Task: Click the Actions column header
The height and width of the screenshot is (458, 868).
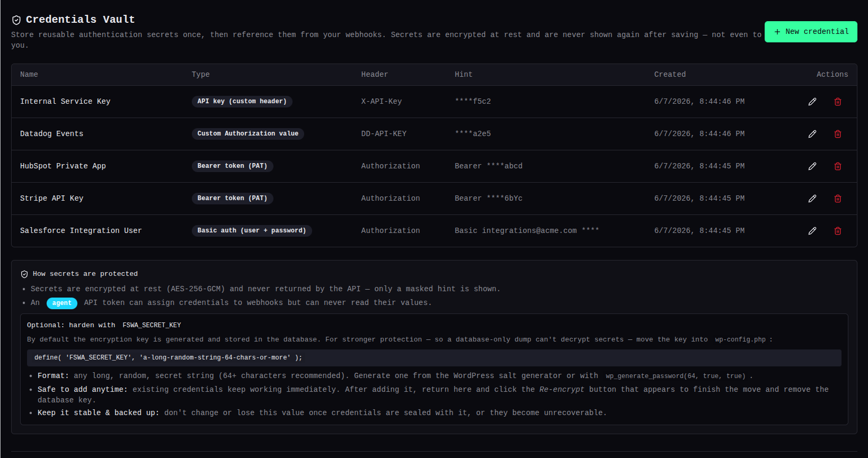Action: pos(832,75)
